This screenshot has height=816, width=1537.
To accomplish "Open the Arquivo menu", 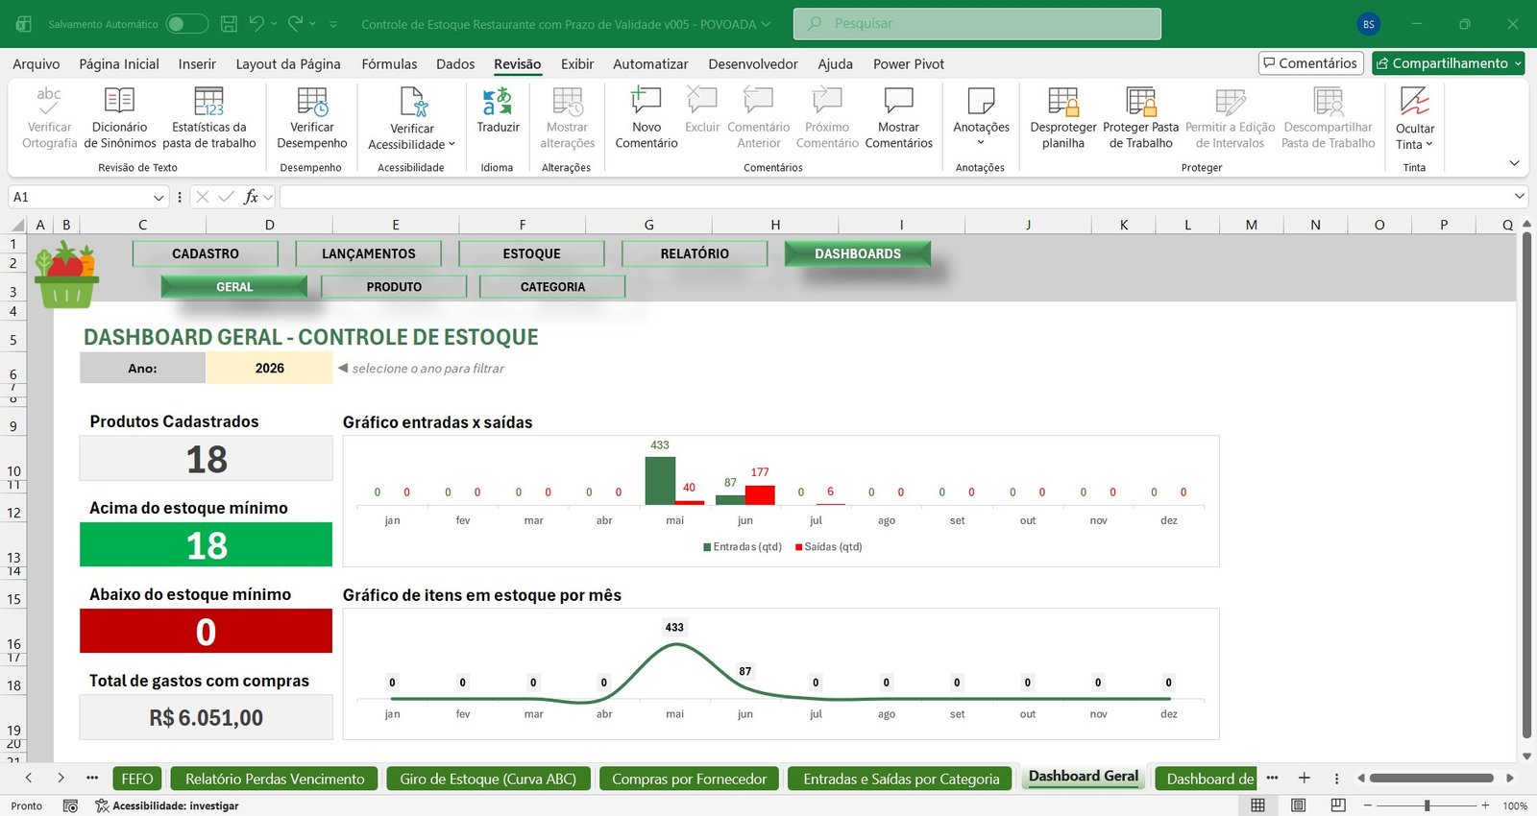I will [37, 63].
